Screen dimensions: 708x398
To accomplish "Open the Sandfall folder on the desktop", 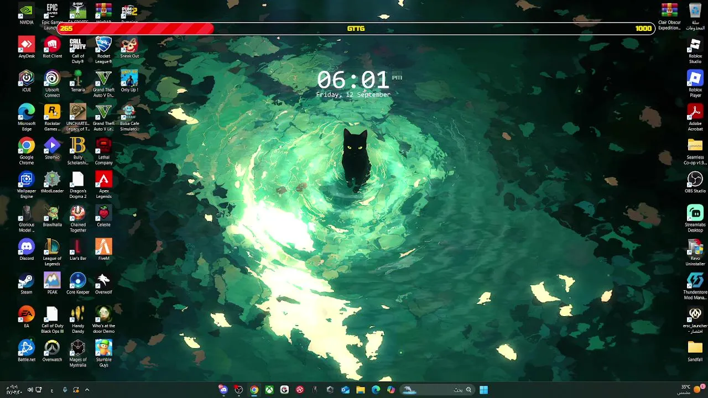I will click(x=695, y=351).
